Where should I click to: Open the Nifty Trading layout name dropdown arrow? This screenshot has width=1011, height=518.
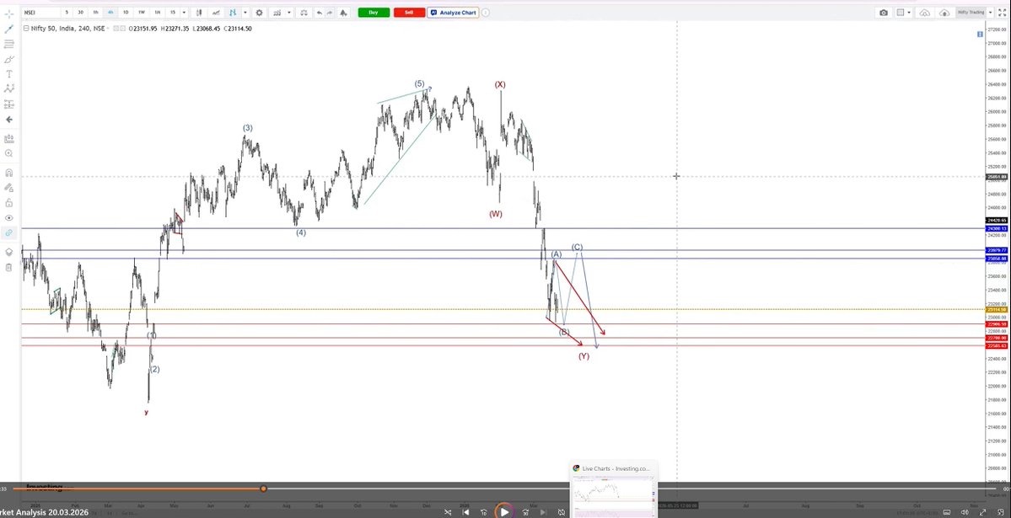(991, 13)
